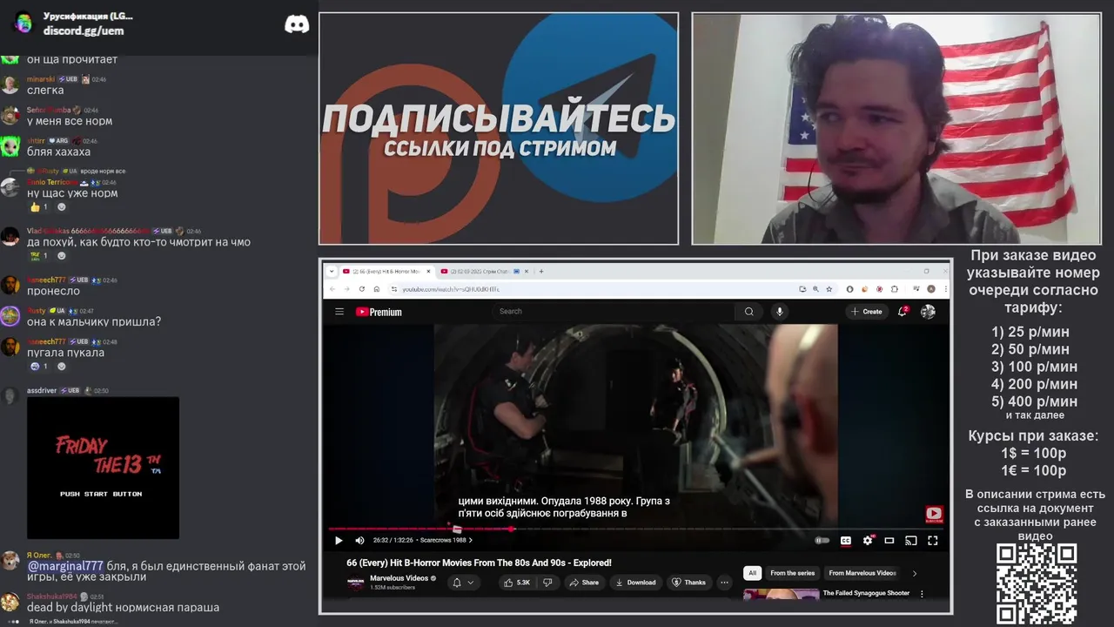Reload the page in the browser

361,289
